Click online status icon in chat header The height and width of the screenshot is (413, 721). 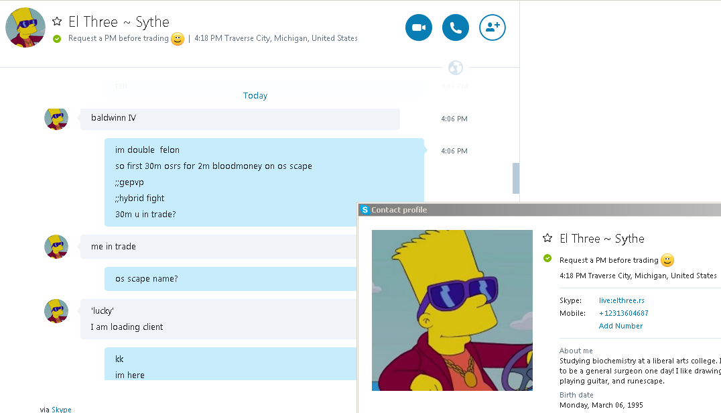tap(57, 39)
